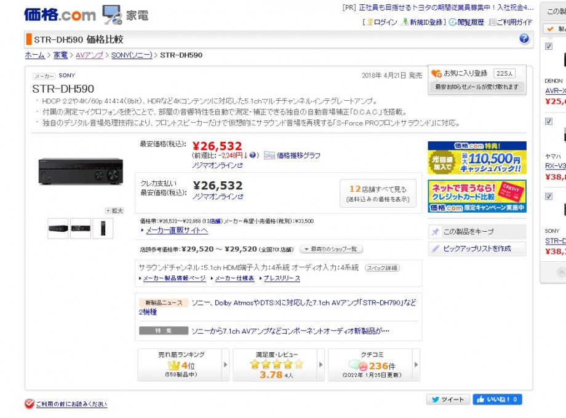Open 閲覧履歴 browsing history
The height and width of the screenshot is (418, 566).
[x=466, y=22]
